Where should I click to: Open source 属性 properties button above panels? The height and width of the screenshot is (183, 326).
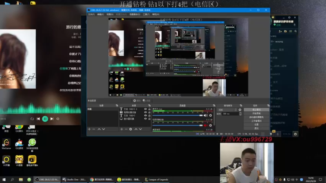click(x=137, y=100)
